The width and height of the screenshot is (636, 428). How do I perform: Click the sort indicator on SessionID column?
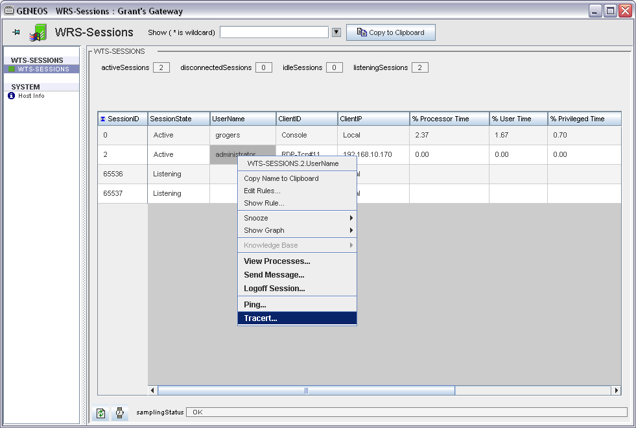(x=103, y=119)
